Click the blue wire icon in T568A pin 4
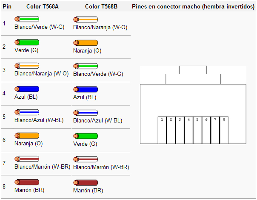The image size is (257, 200). point(27,89)
